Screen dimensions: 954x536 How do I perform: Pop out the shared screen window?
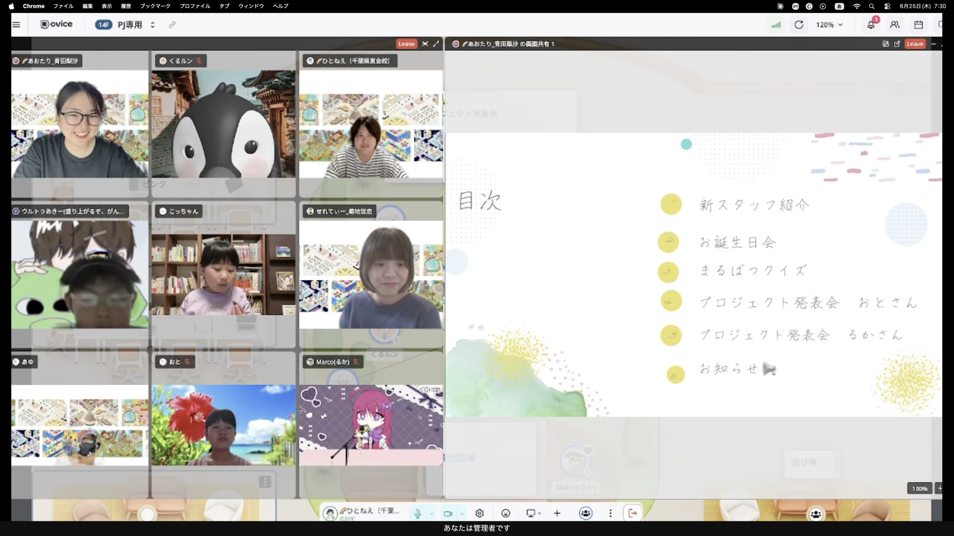pyautogui.click(x=897, y=44)
